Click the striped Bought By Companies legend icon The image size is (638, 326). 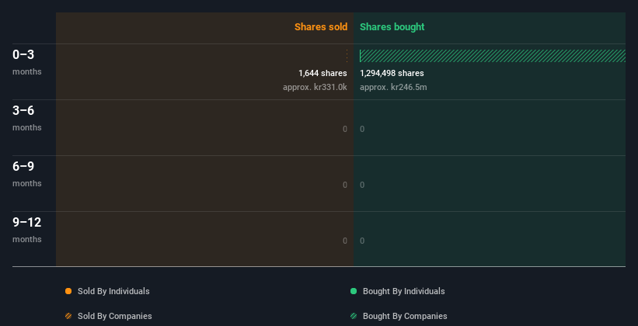coord(354,316)
